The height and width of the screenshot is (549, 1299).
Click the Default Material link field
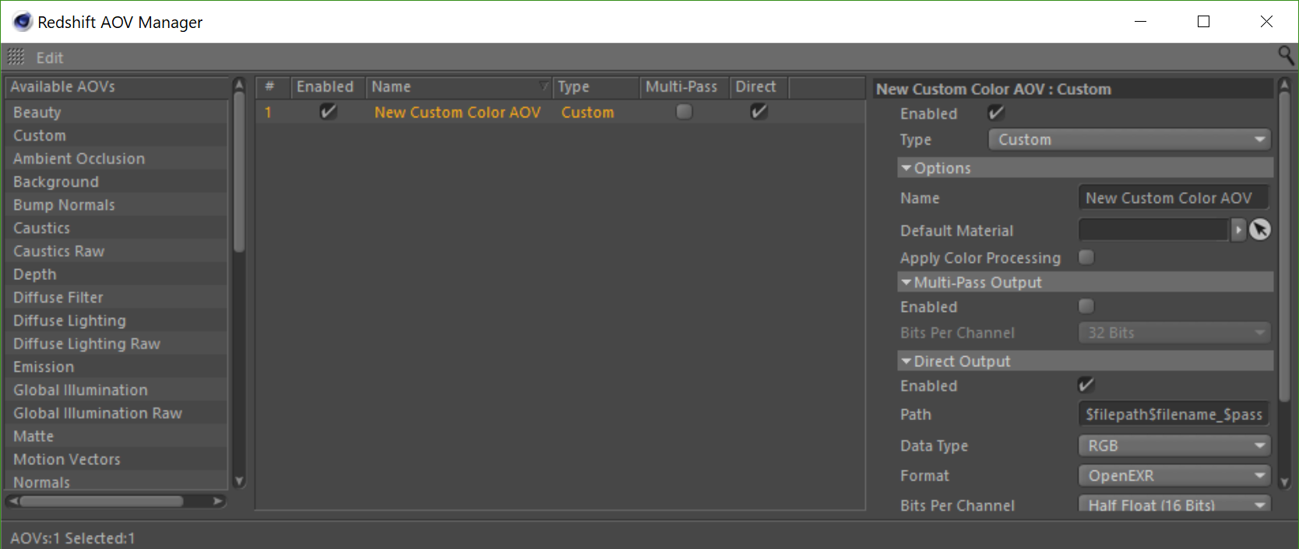click(x=1153, y=229)
